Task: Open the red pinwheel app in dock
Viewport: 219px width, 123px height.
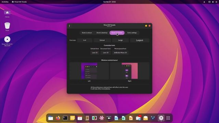Action: pyautogui.click(x=102, y=118)
